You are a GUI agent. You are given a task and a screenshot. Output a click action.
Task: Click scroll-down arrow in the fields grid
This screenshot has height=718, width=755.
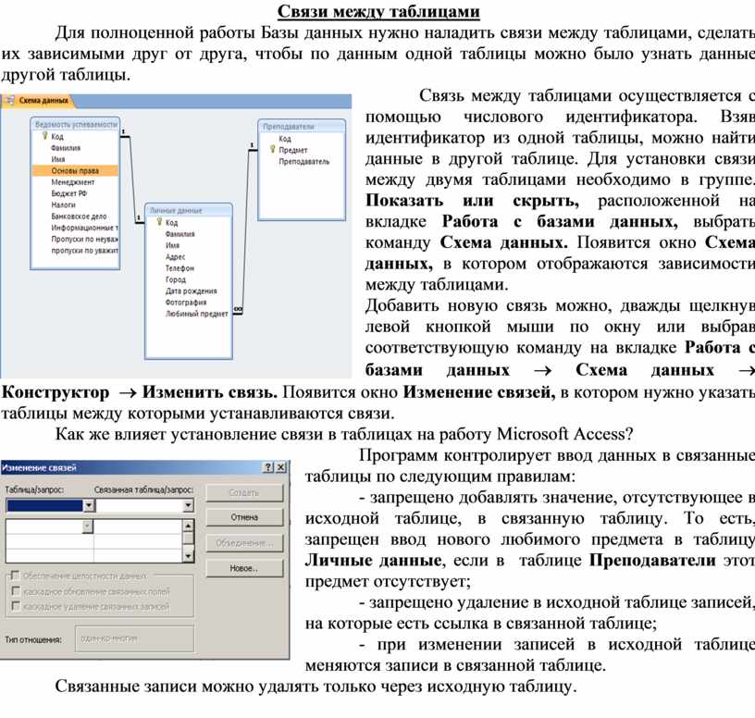click(188, 557)
